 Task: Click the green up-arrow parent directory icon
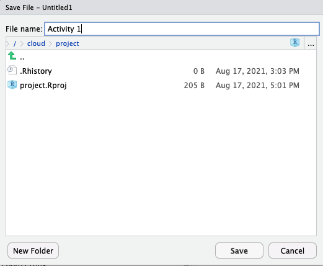(12, 56)
